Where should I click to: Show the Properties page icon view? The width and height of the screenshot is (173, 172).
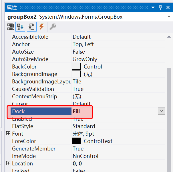(31, 27)
